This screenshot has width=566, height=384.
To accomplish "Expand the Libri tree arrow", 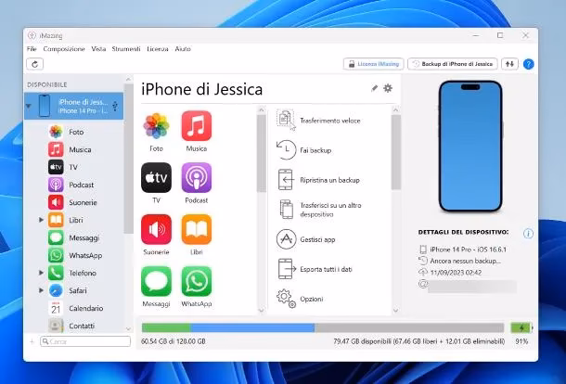I will (x=41, y=220).
